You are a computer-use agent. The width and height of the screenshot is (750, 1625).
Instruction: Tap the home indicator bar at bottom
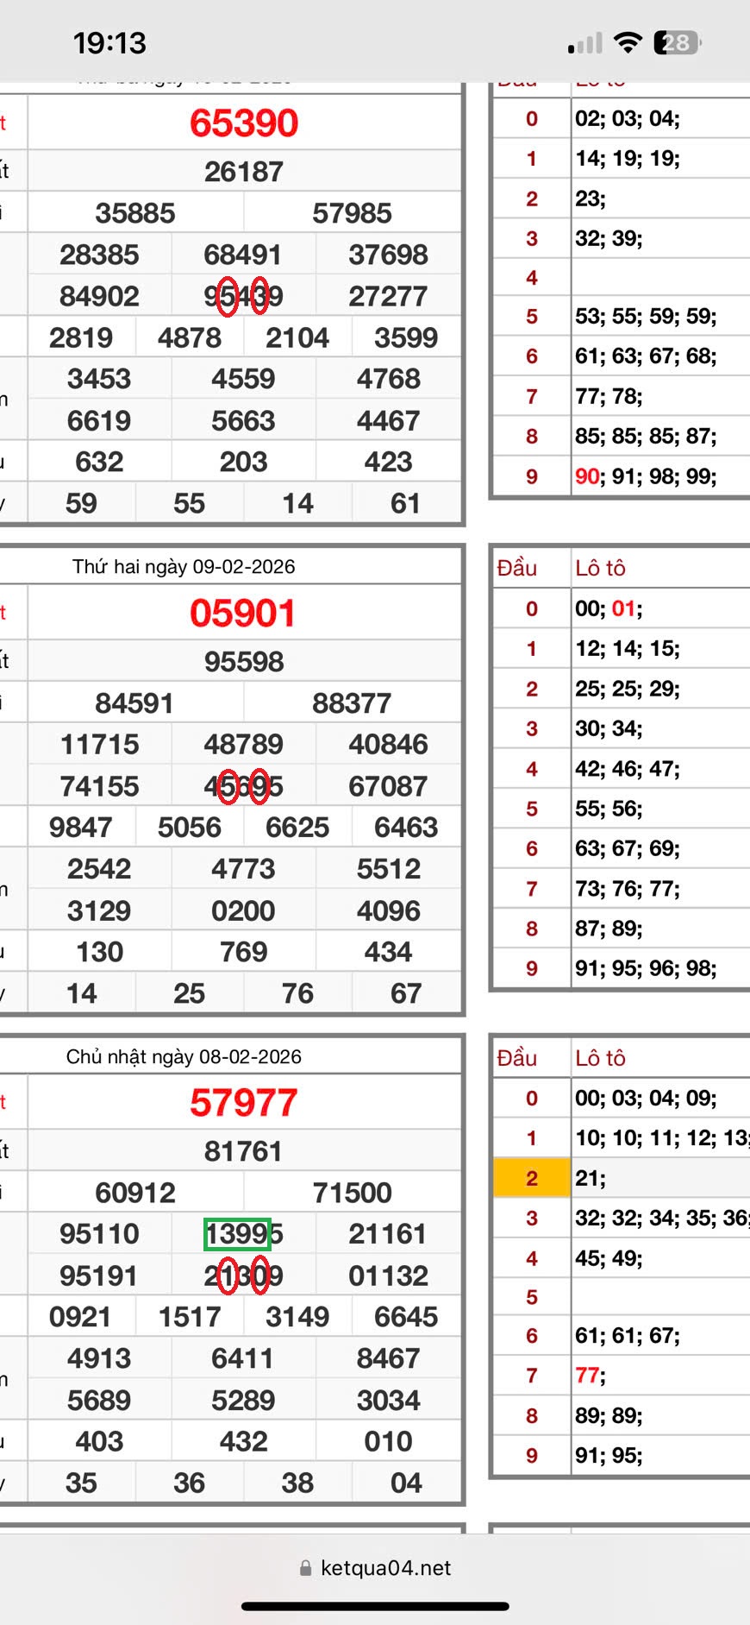tap(375, 1606)
